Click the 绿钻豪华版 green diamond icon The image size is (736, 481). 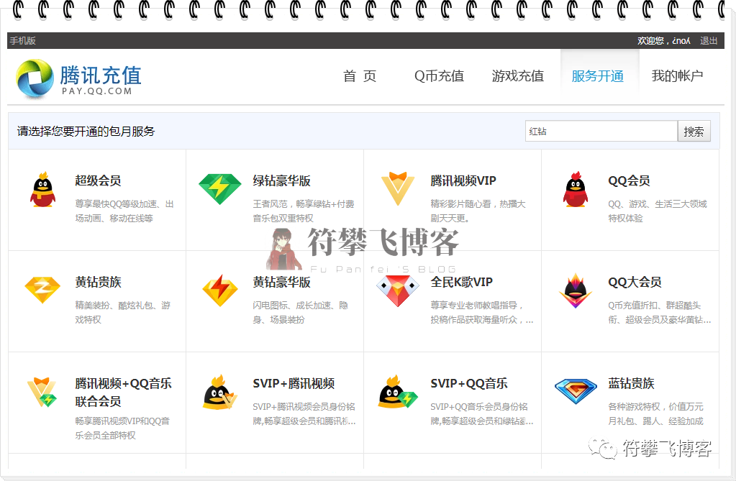point(219,189)
